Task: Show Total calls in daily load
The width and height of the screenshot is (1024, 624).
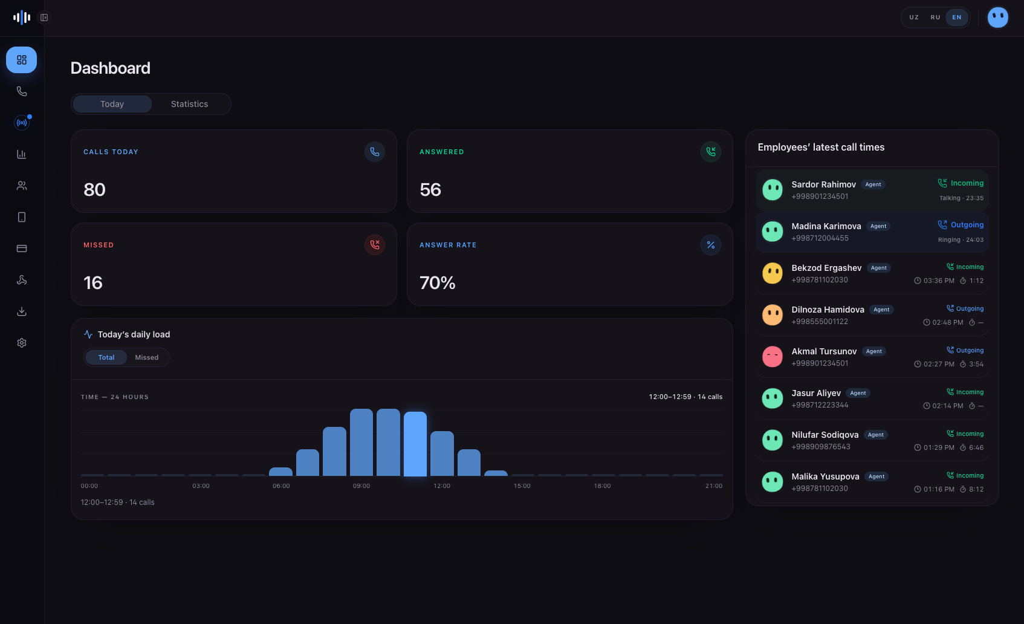Action: point(106,357)
